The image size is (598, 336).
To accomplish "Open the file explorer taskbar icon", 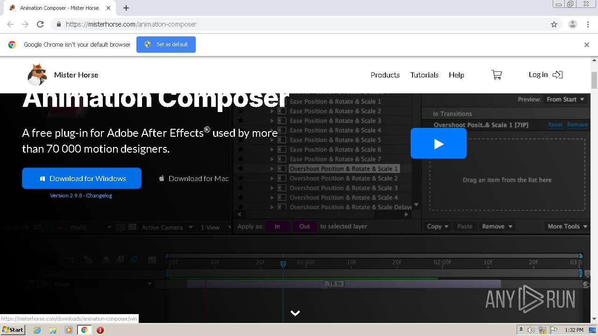I will coord(53,330).
